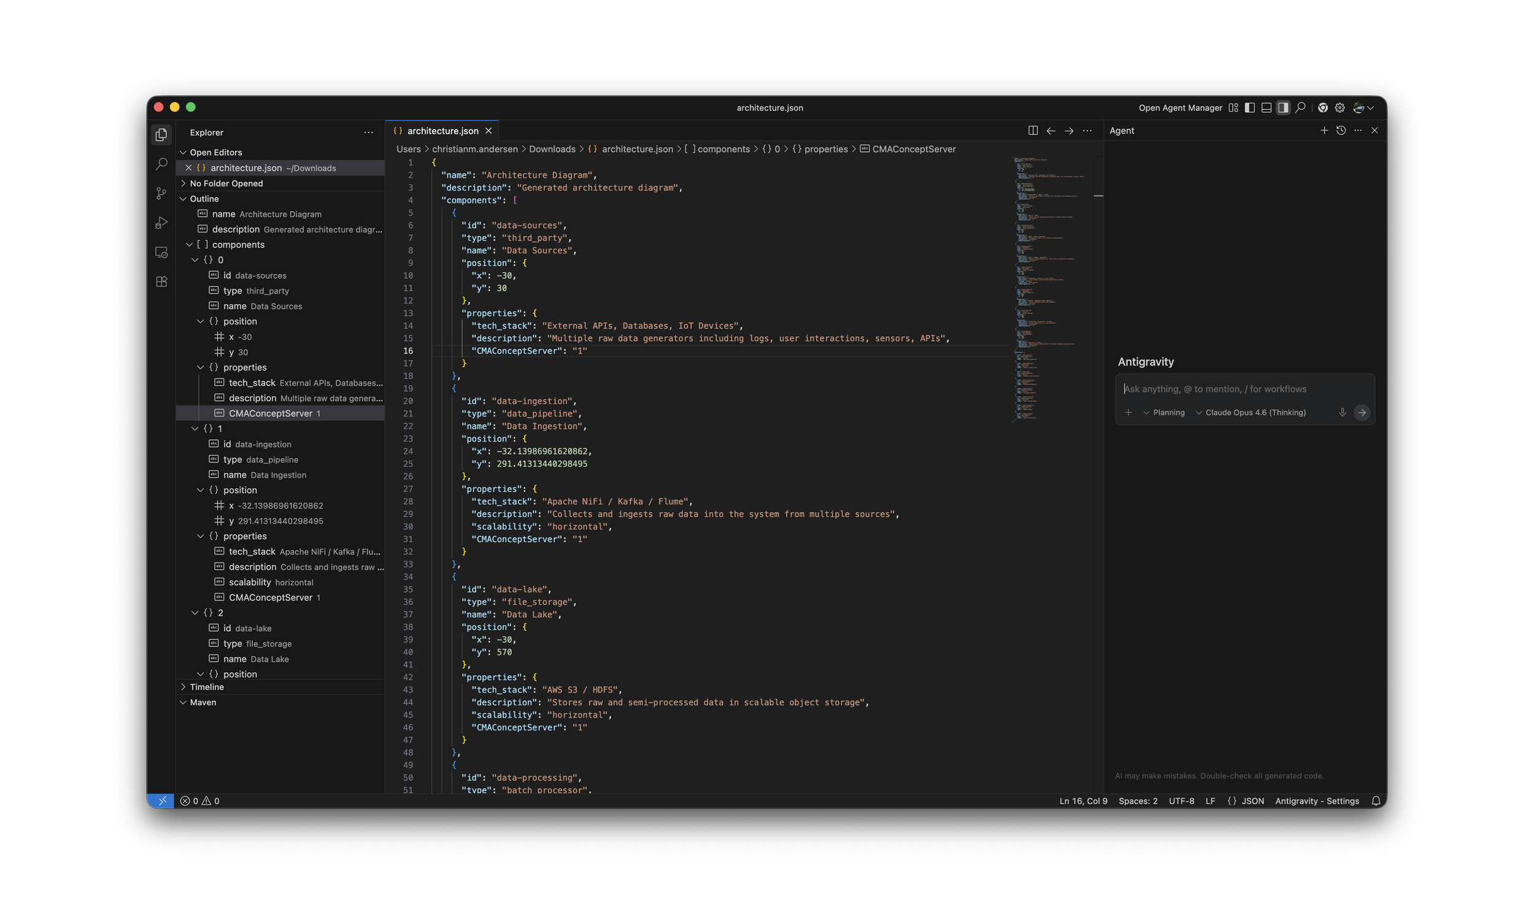Collapse the components array in Outline

click(189, 244)
